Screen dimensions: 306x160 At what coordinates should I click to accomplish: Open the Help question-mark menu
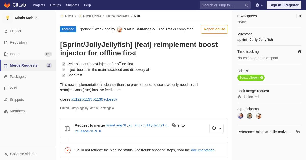259,5
